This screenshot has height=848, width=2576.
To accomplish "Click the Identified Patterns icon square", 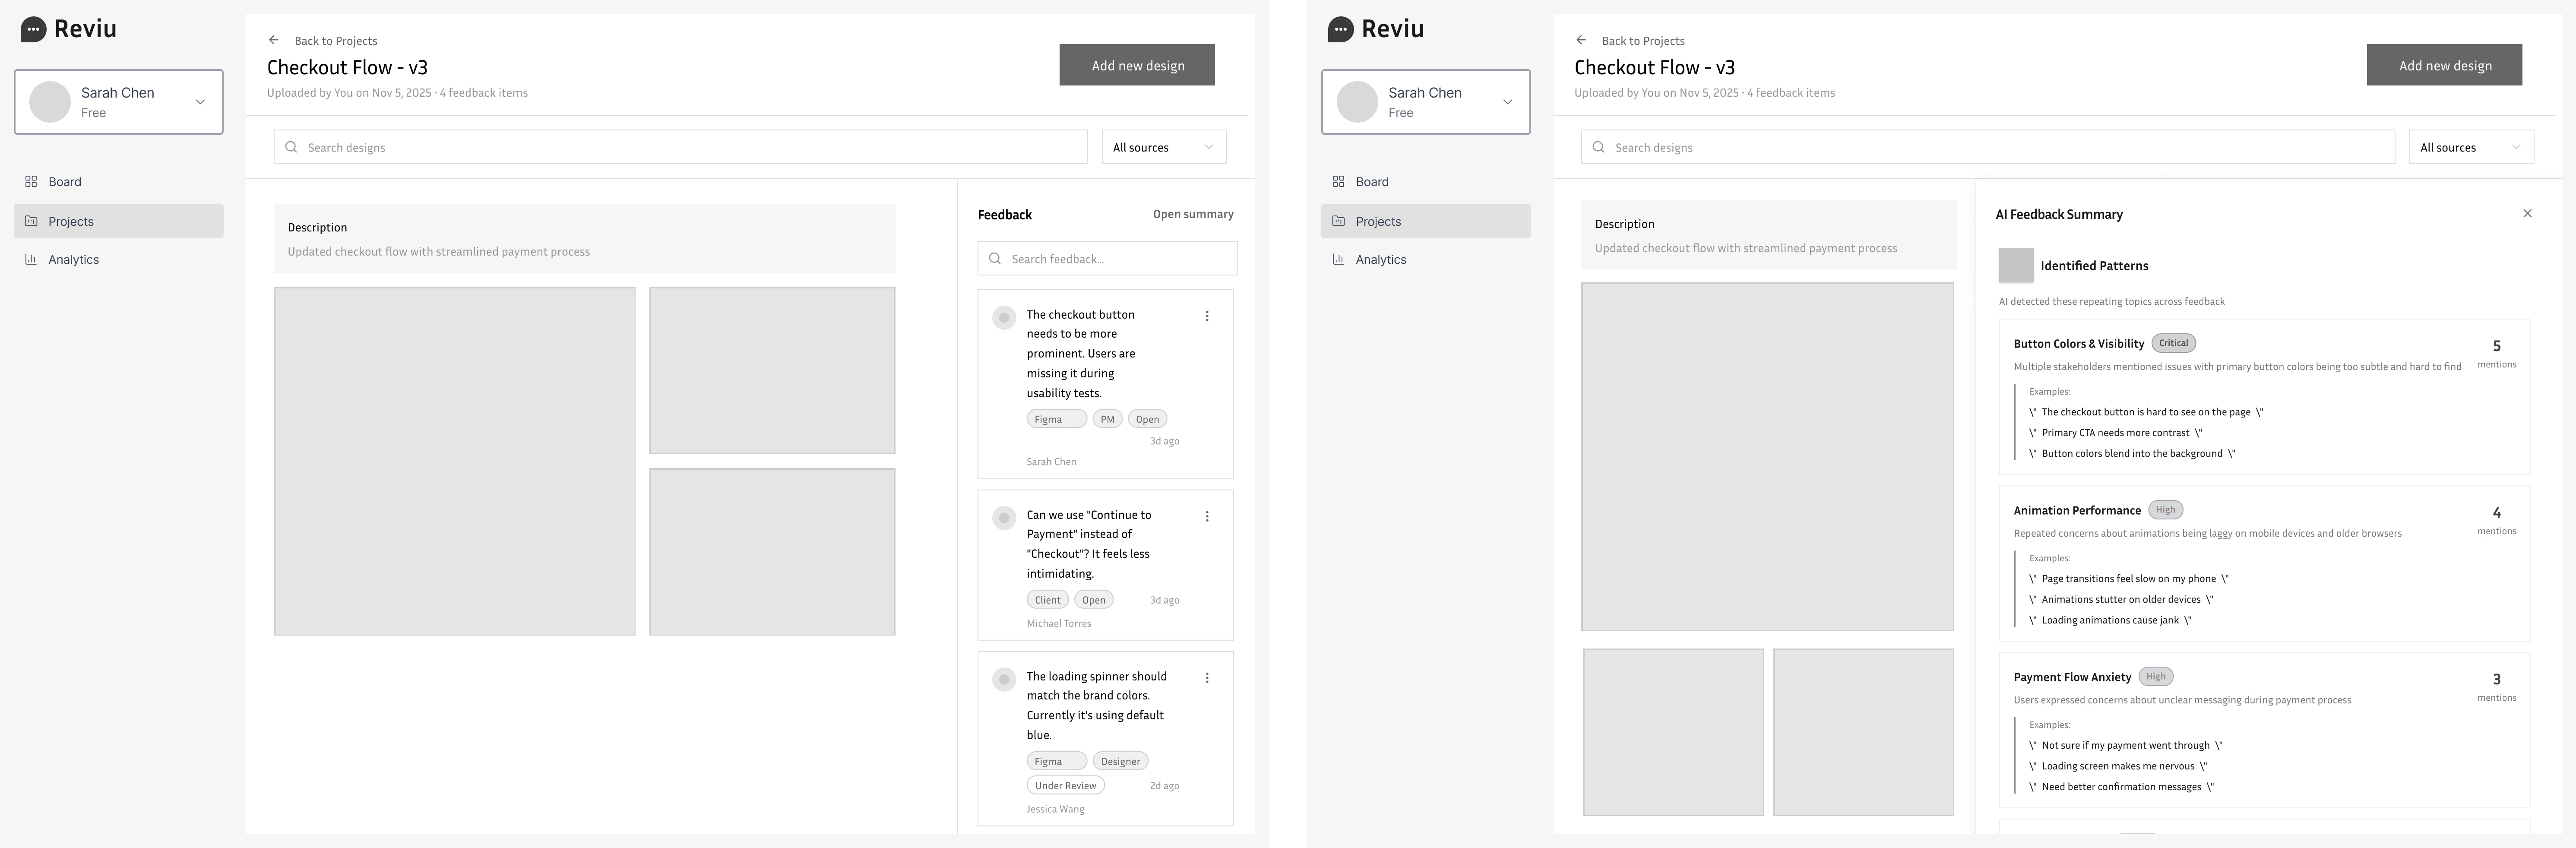I will click(2015, 266).
